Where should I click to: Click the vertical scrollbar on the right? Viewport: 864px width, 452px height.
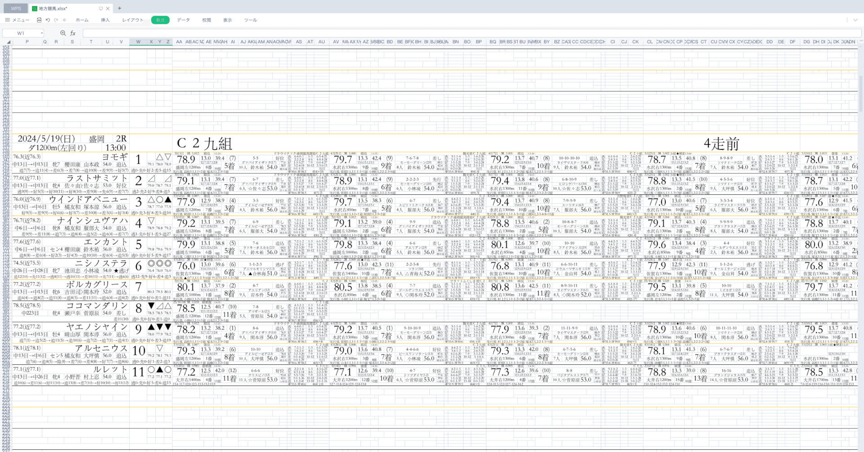[860, 94]
